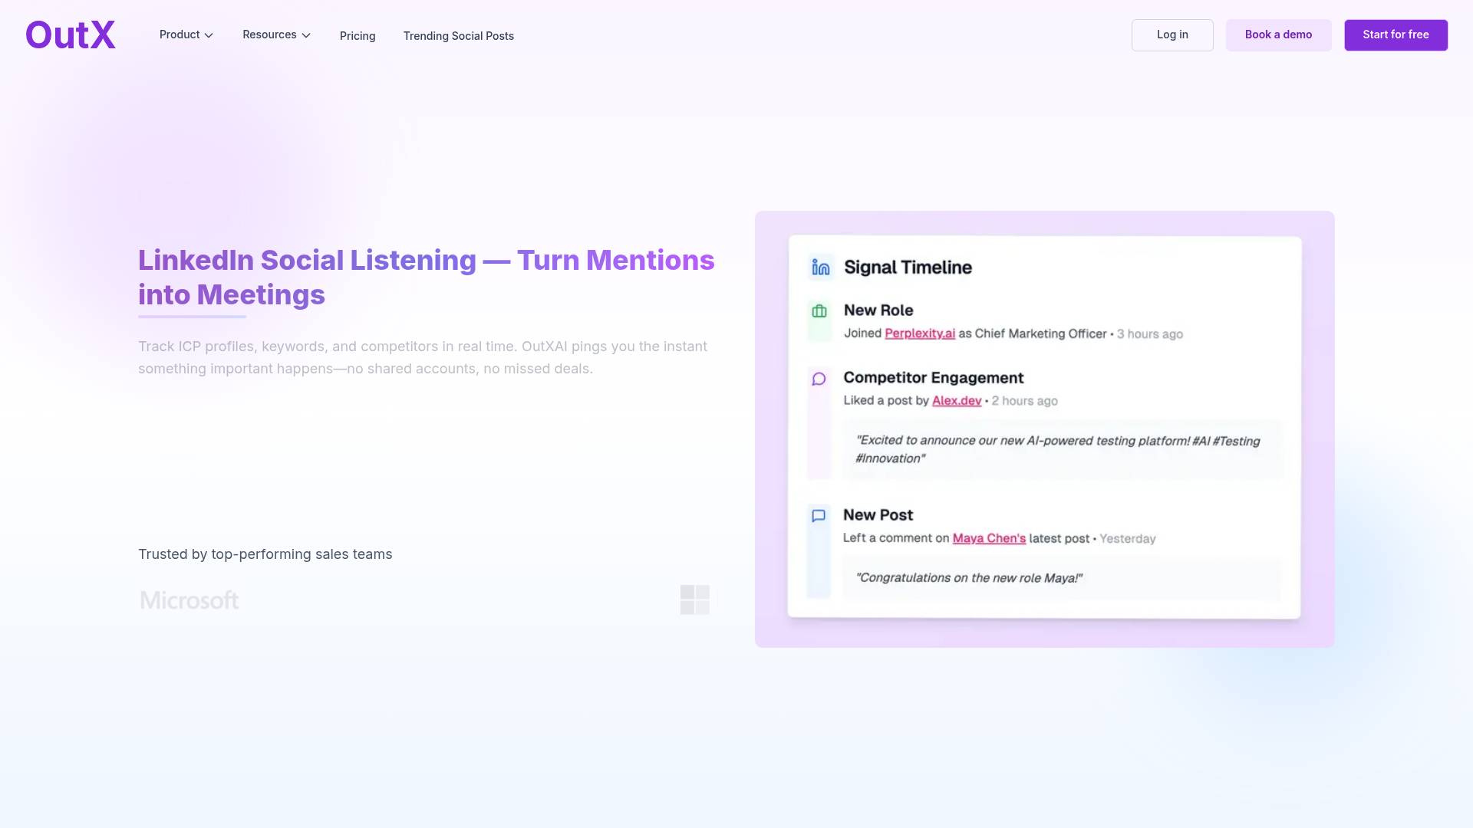The image size is (1473, 828).
Task: Click the Signal Timeline heading
Action: (x=908, y=268)
